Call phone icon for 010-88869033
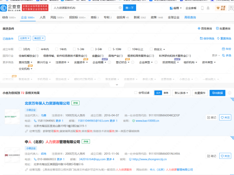 pyautogui.click(x=35, y=159)
